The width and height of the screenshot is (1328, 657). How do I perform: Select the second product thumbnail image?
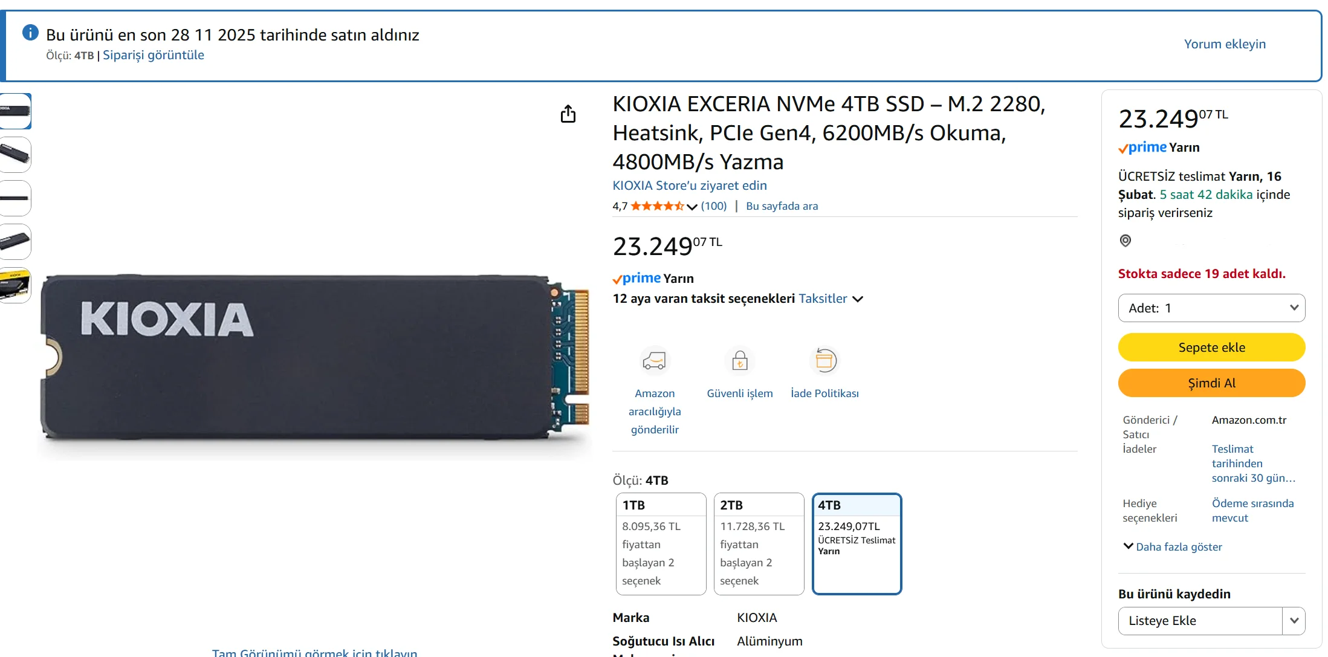pyautogui.click(x=15, y=155)
